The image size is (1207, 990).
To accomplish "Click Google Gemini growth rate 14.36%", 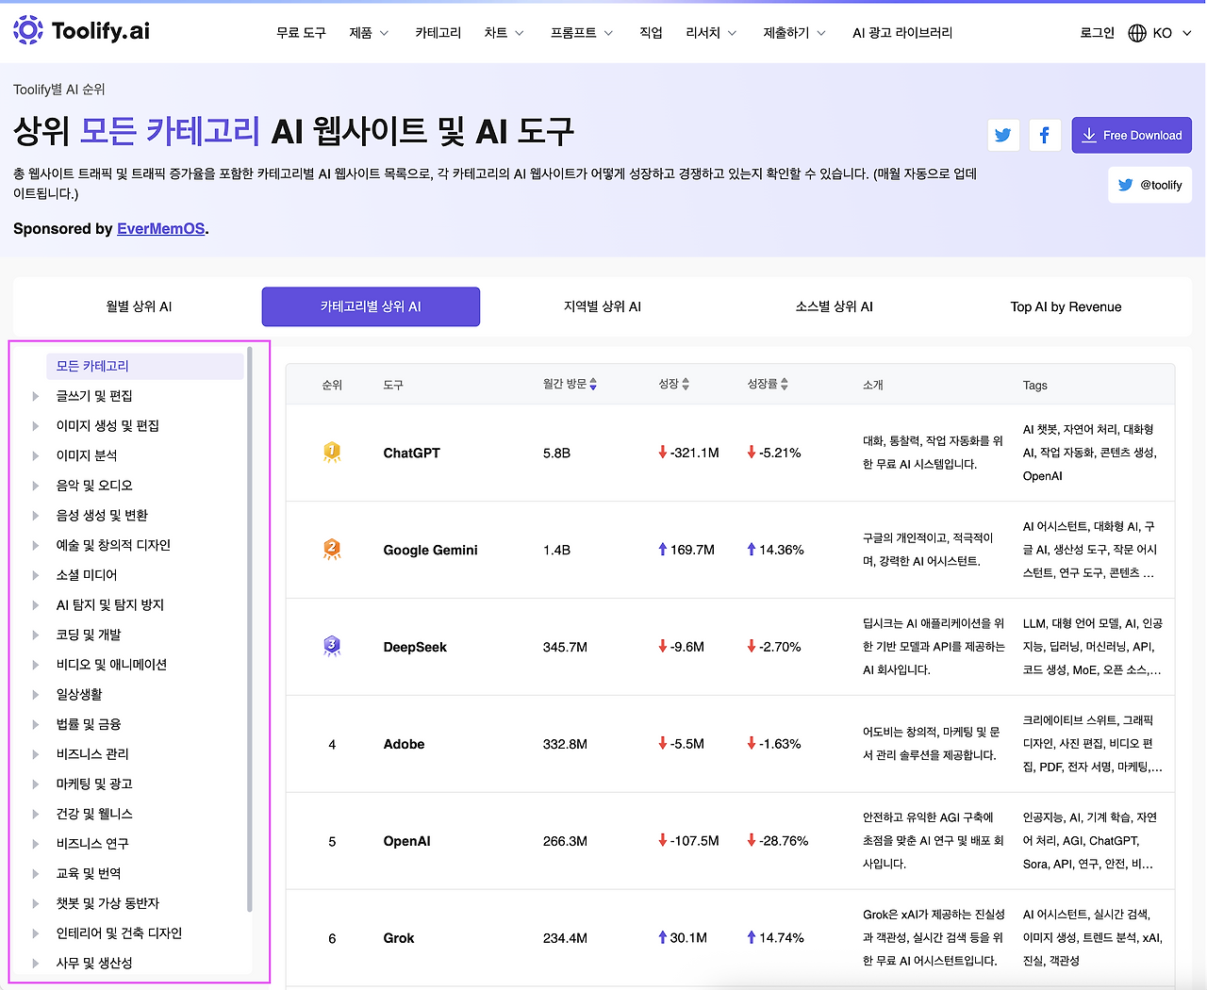I will click(782, 550).
